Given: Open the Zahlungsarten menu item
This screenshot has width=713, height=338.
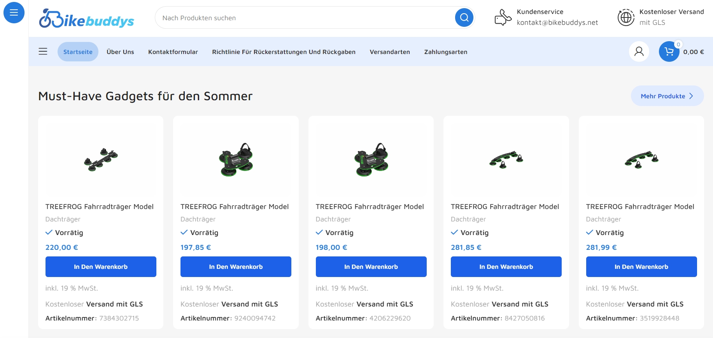Looking at the screenshot, I should pos(445,52).
